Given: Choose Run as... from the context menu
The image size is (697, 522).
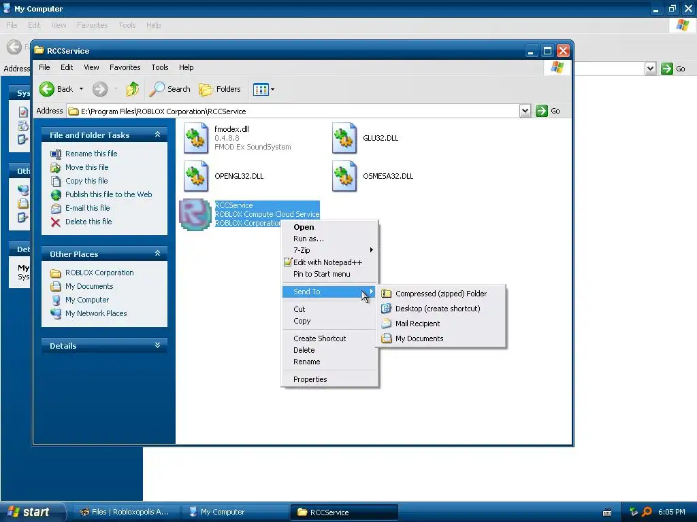Looking at the screenshot, I should (330, 239).
